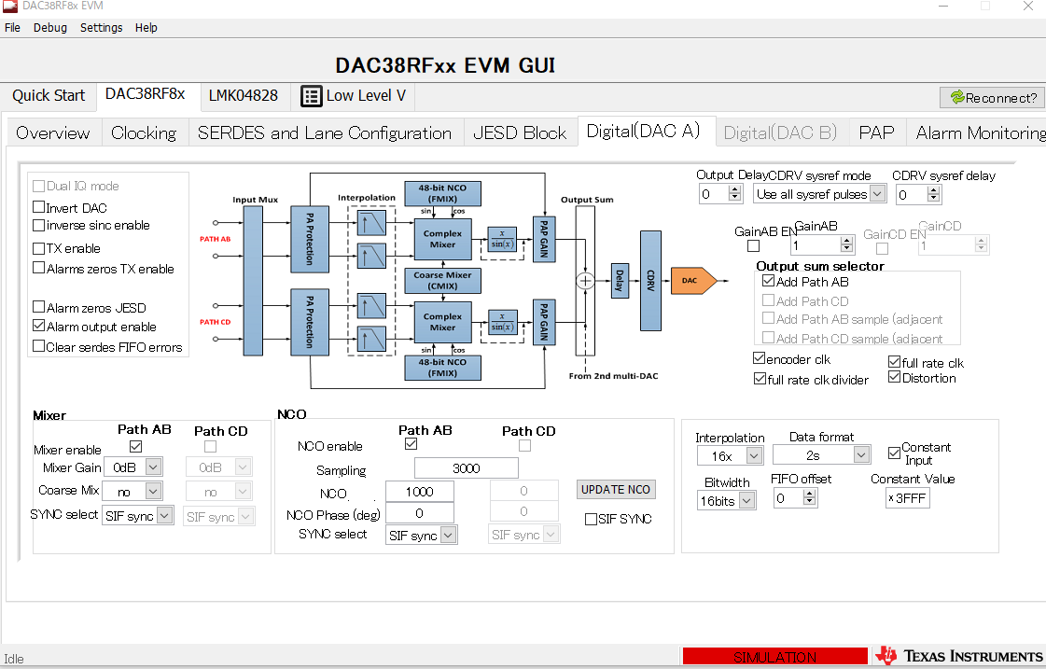Click the Constant Value x3FFF field
This screenshot has height=669, width=1046.
coord(908,498)
